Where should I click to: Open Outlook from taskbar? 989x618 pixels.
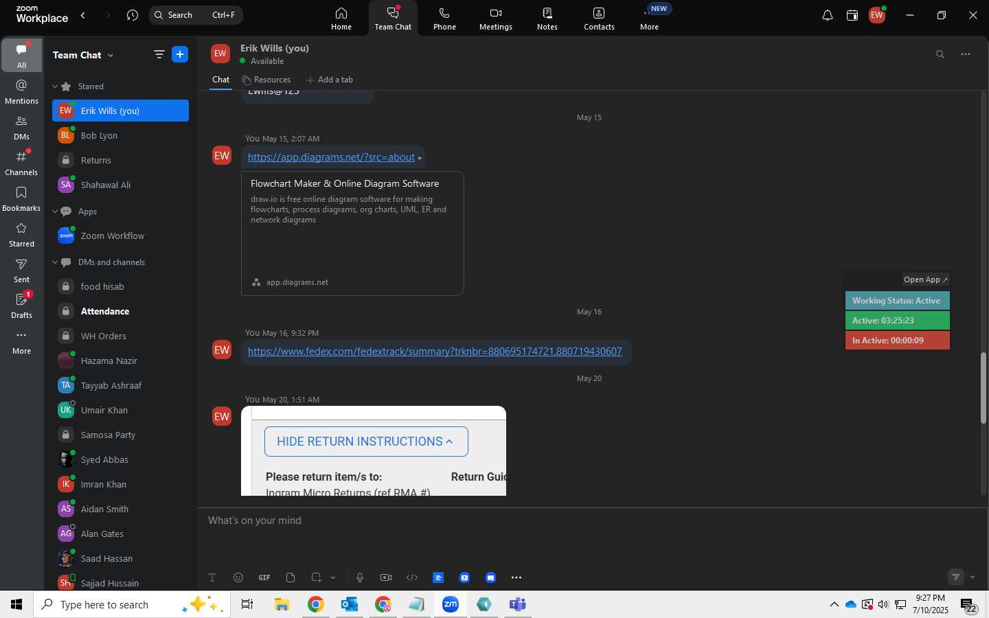[350, 604]
